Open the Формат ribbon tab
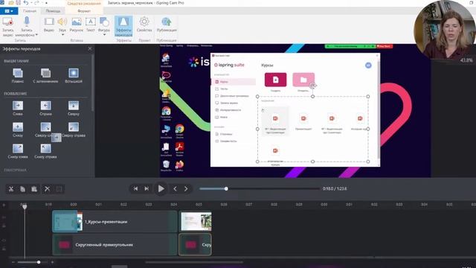This screenshot has height=268, width=476. (84, 11)
